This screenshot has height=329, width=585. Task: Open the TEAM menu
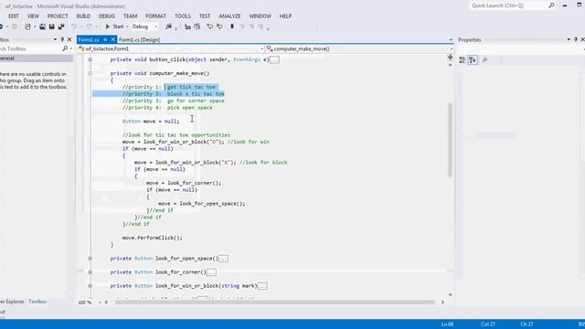pos(130,16)
